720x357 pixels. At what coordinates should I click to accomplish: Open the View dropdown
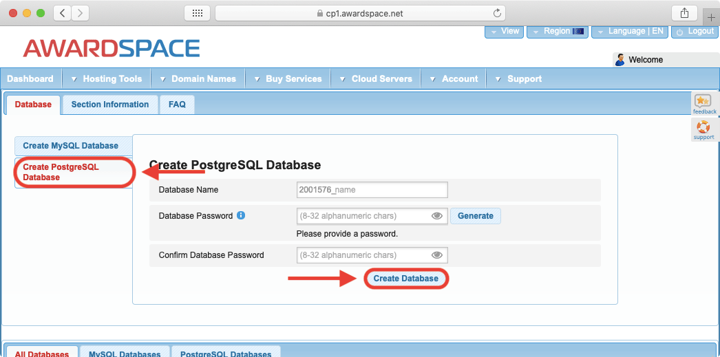click(504, 32)
